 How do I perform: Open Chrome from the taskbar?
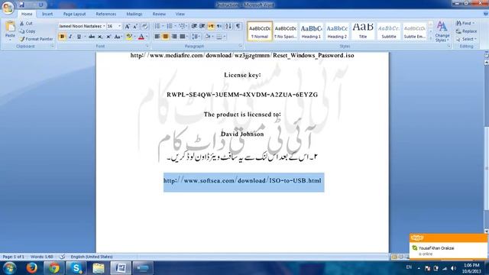(x=53, y=268)
